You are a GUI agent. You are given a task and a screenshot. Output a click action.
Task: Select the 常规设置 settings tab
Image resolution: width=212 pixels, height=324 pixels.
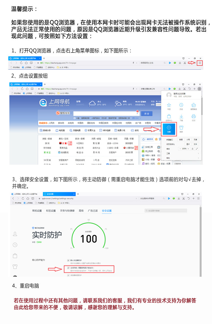point(37,211)
